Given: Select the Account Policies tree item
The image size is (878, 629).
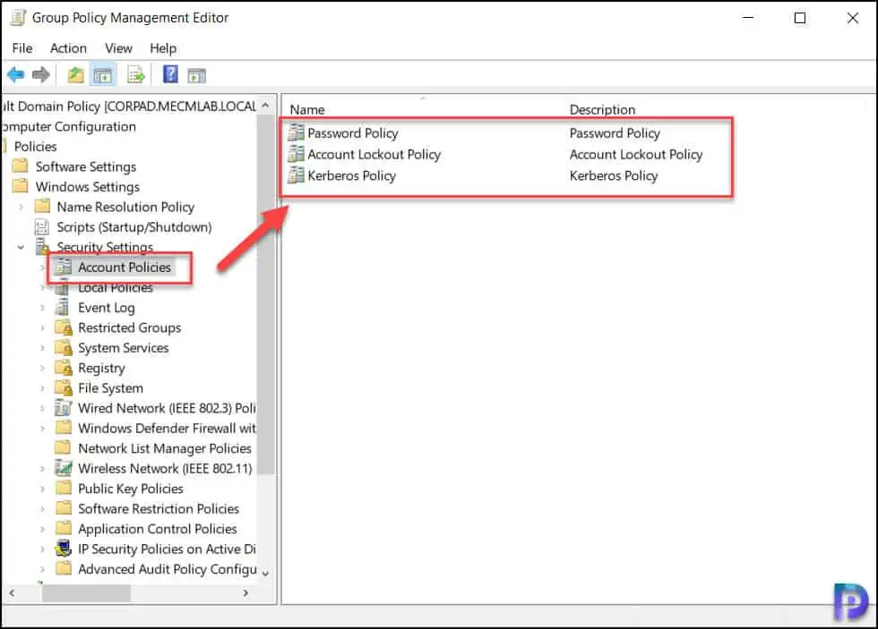Looking at the screenshot, I should click(125, 268).
